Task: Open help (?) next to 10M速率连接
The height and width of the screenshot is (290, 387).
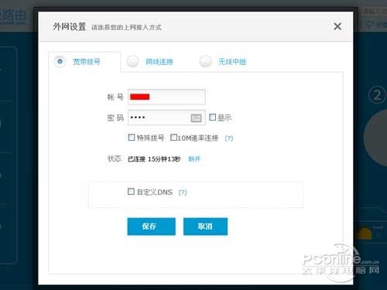Action: click(x=229, y=138)
